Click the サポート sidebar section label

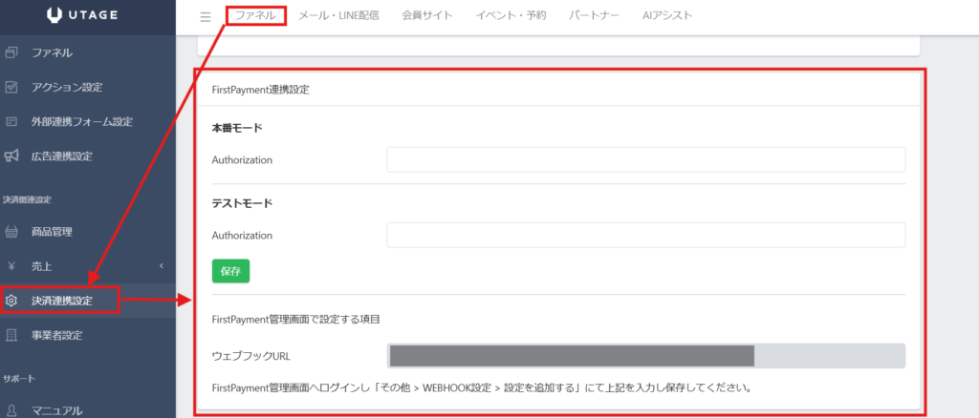tap(19, 378)
